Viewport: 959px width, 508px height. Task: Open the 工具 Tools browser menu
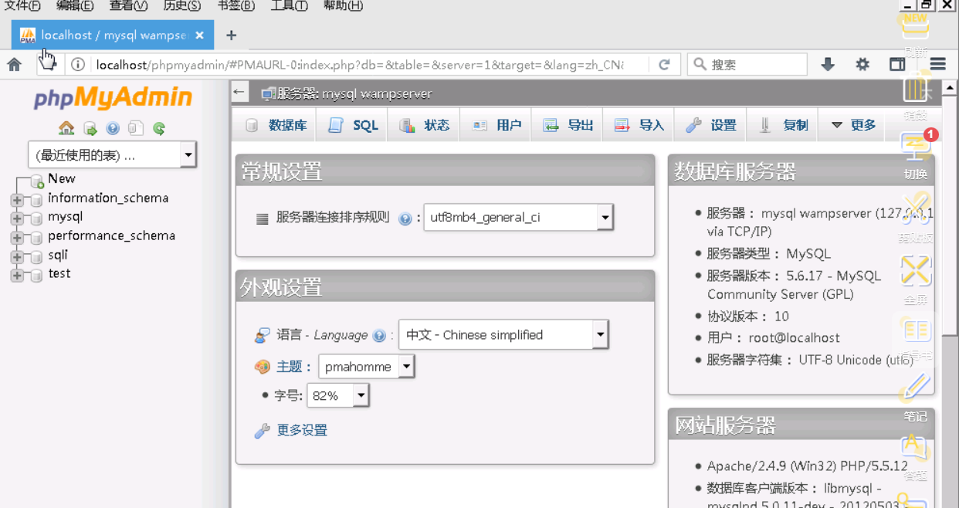point(289,6)
